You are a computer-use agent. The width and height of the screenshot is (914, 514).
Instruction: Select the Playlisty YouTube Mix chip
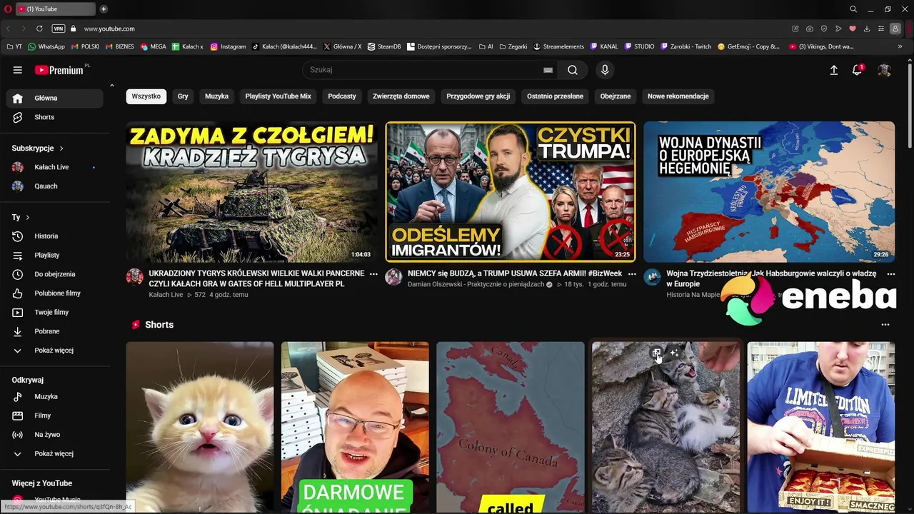278,96
